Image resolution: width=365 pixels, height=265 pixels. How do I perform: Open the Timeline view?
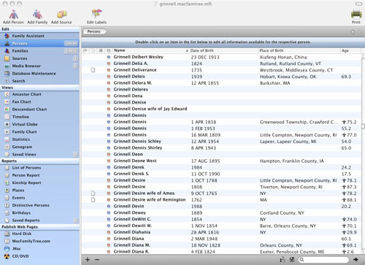coord(39,117)
